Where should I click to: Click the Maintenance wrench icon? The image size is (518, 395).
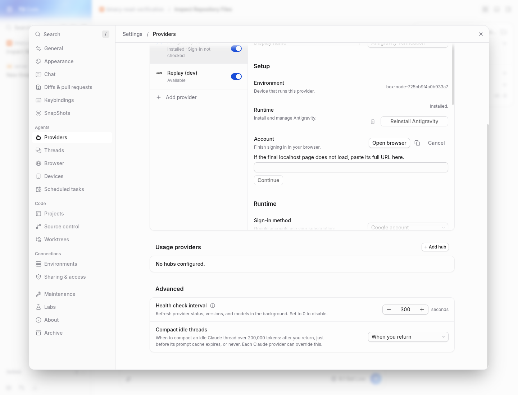(x=38, y=294)
